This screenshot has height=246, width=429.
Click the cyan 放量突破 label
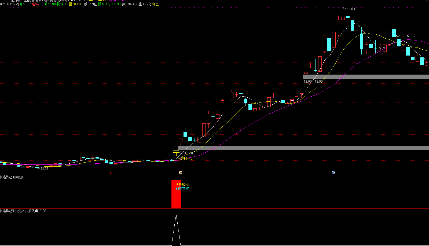click(x=182, y=188)
